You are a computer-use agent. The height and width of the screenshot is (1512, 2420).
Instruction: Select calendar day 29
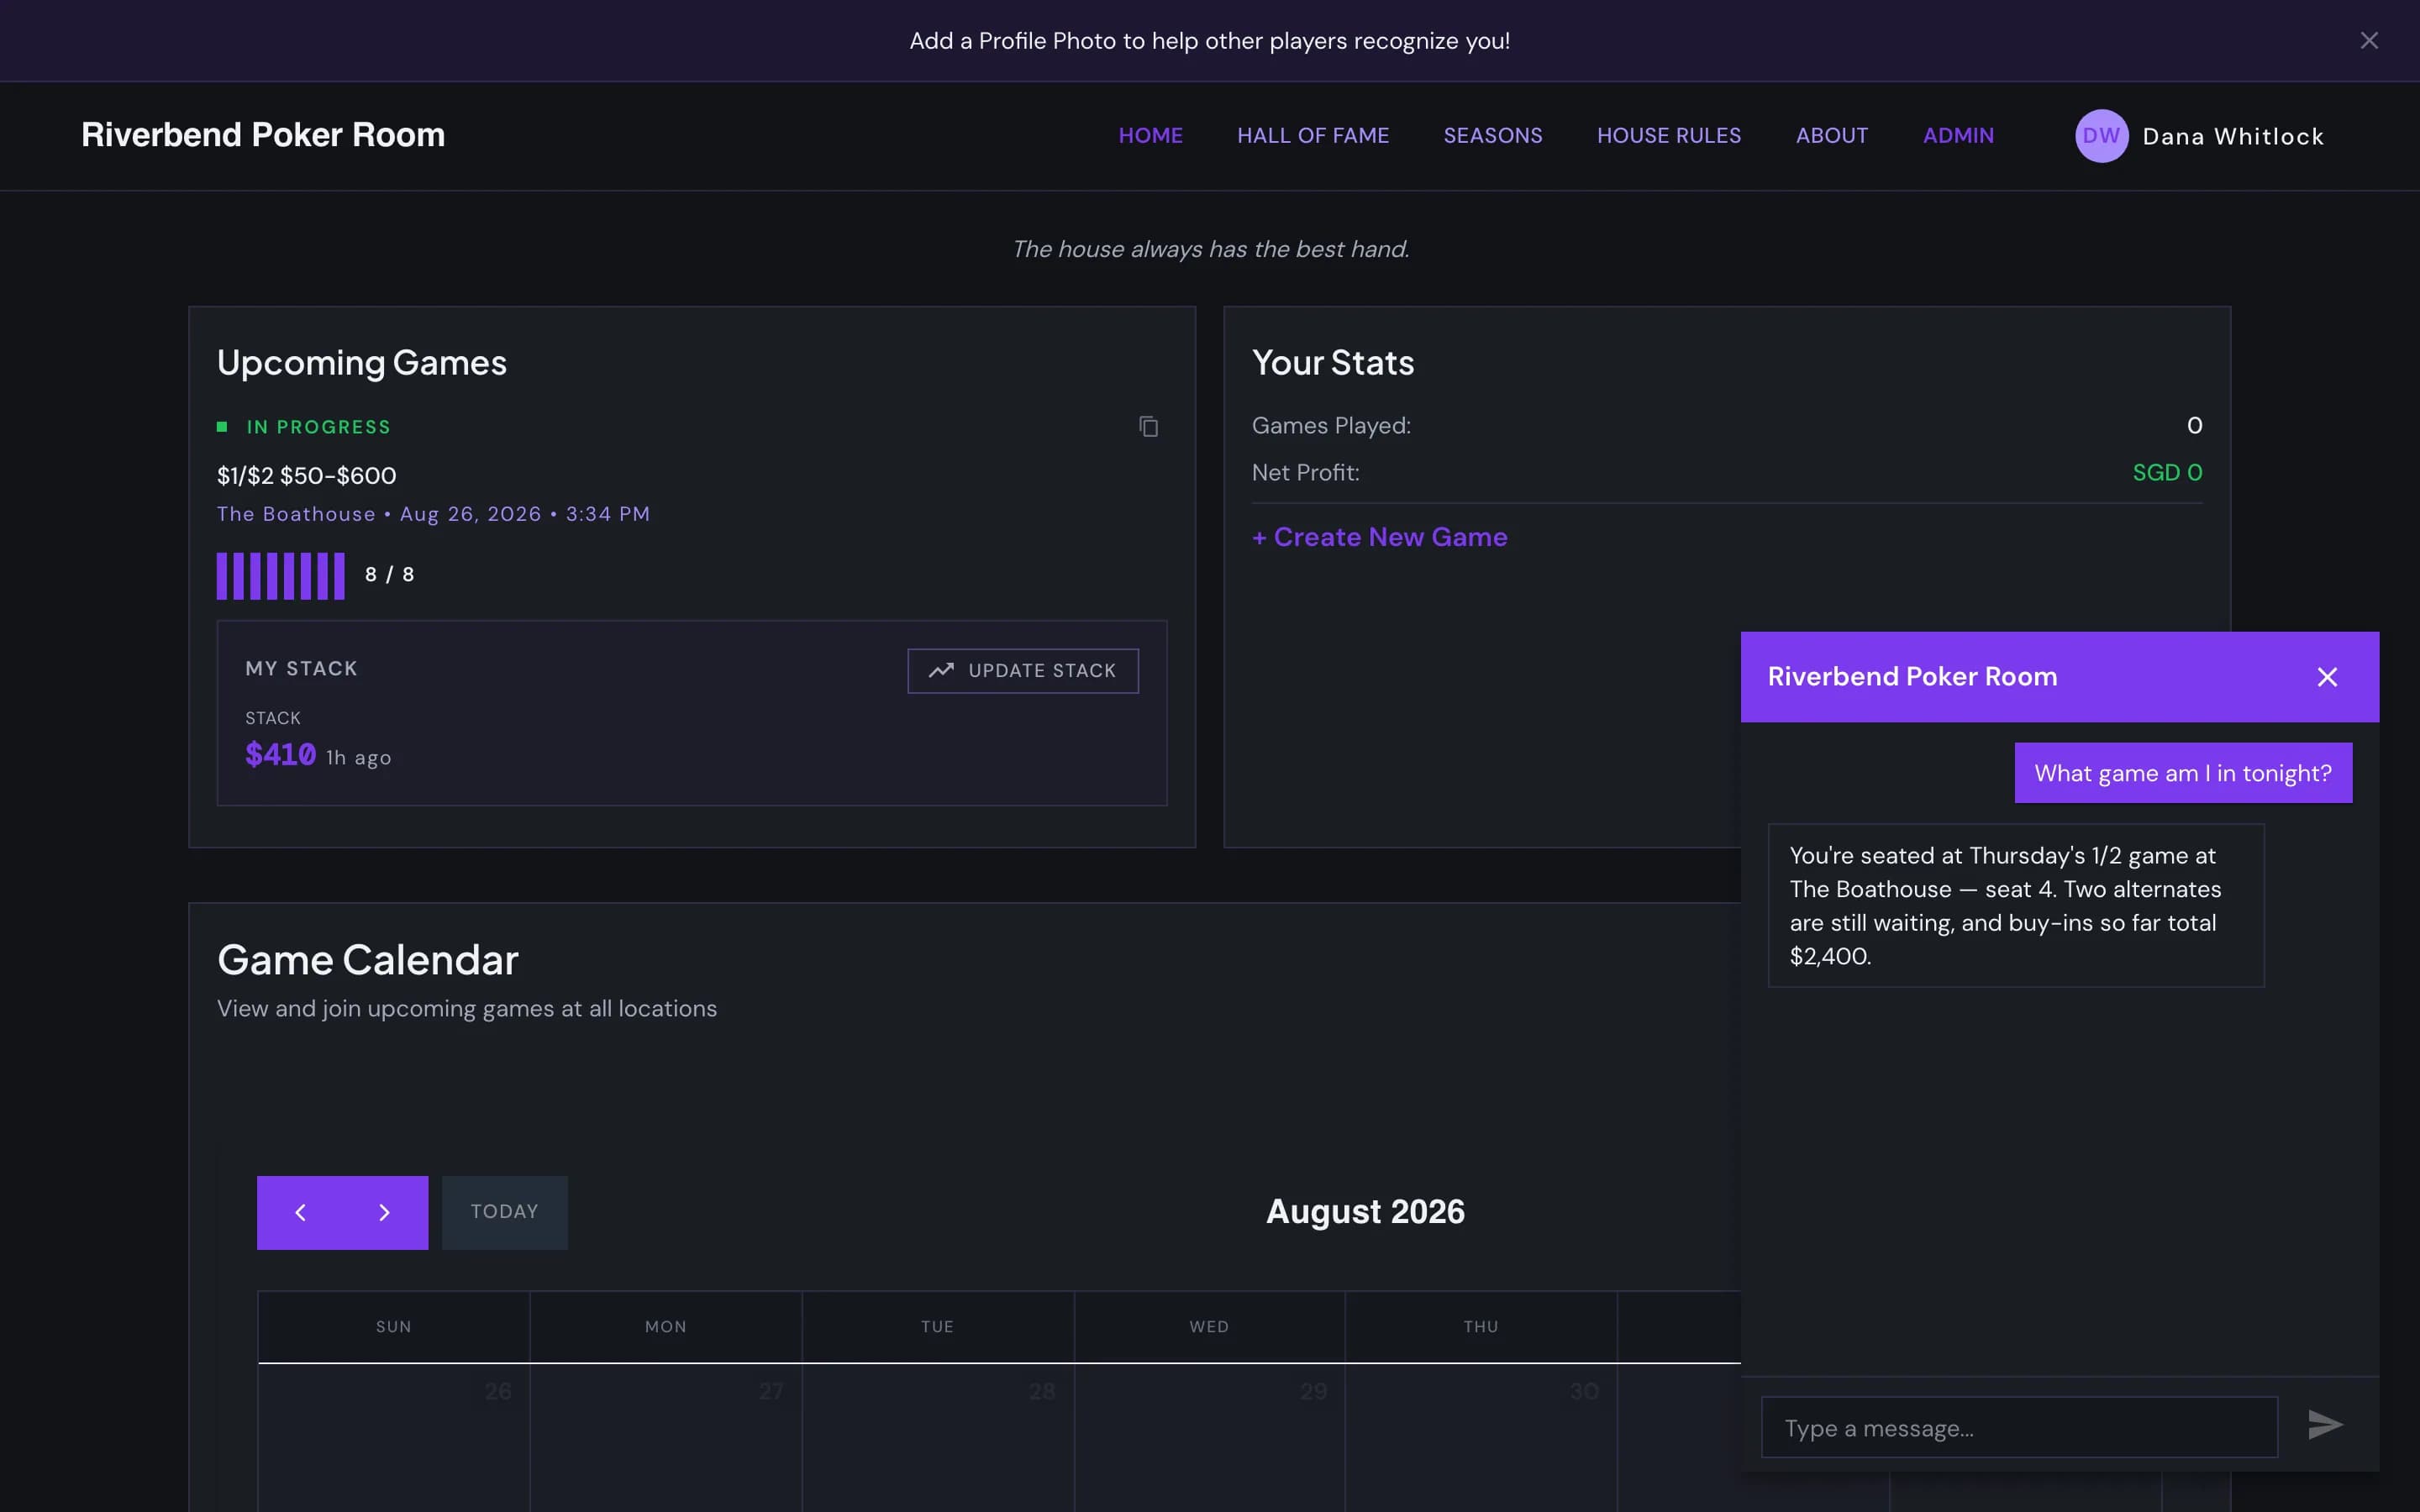coord(1314,1391)
